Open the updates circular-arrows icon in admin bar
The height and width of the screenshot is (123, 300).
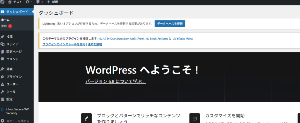27,2
